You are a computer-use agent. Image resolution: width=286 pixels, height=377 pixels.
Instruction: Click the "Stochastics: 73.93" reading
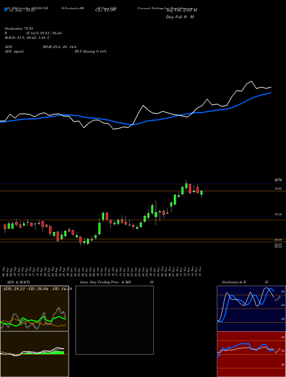[x=18, y=29]
